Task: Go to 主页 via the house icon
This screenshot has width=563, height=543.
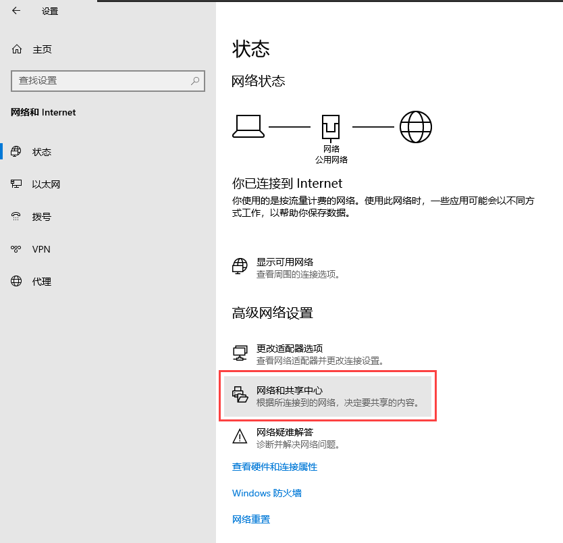Action: [x=17, y=49]
